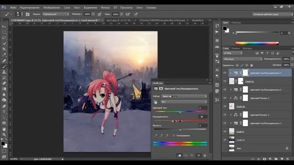
Task: Open the flow slider arrow in options bar
Action: tap(121, 14)
